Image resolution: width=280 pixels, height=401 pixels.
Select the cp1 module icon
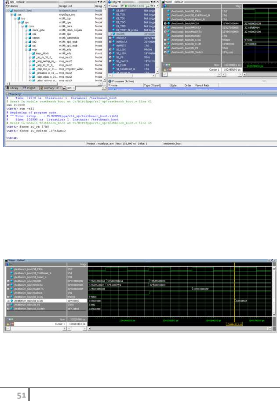click(30, 46)
